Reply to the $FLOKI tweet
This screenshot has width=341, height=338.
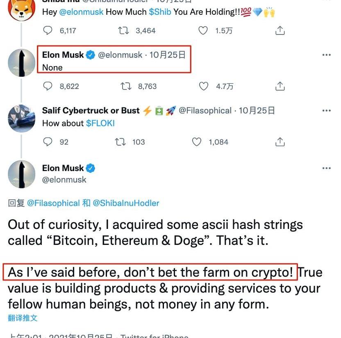pos(48,142)
